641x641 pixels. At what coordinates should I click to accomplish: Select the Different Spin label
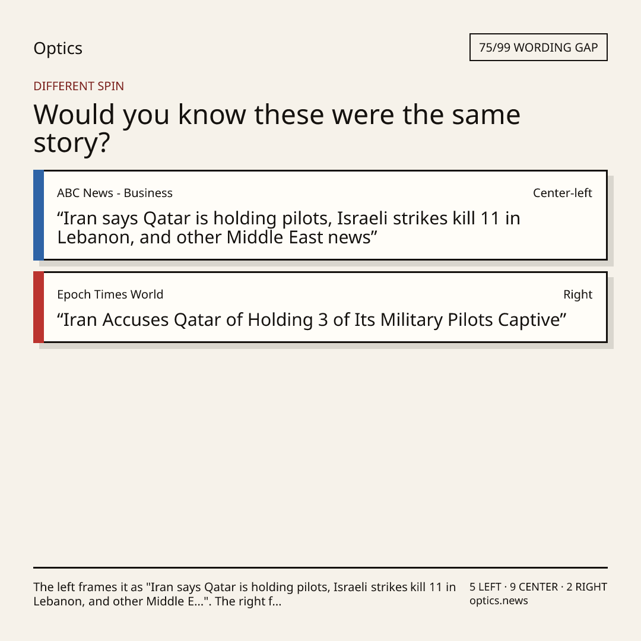(x=78, y=86)
